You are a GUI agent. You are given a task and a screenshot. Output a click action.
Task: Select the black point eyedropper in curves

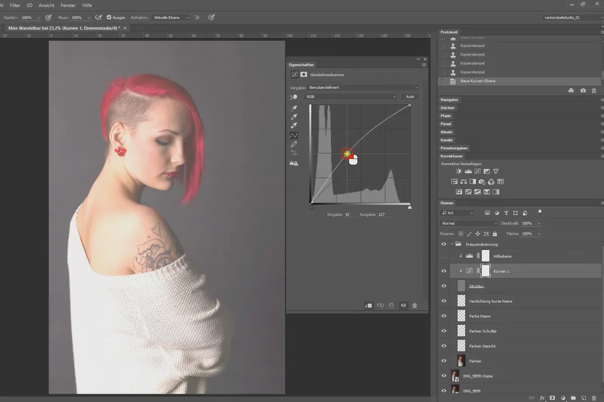(x=294, y=109)
